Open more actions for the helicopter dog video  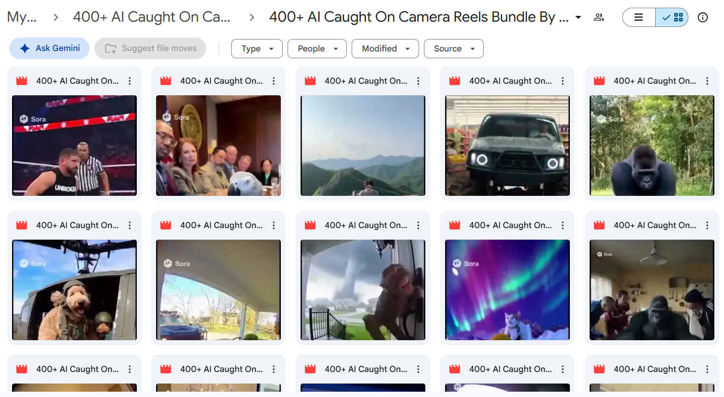[x=130, y=225]
